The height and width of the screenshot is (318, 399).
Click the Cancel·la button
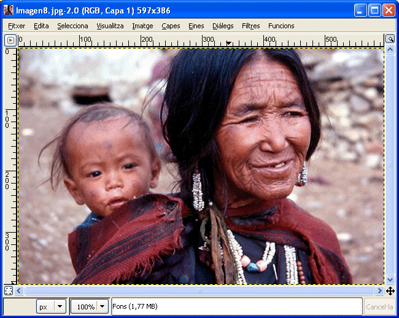pos(379,307)
